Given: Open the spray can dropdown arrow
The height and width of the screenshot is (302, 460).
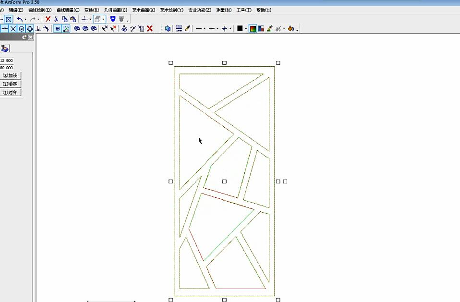Looking at the screenshot, I should (284, 29).
